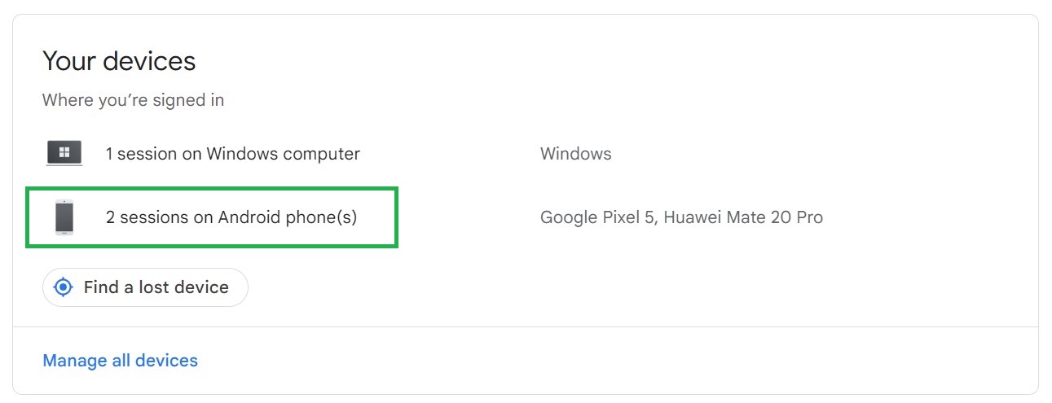Click the blue target icon for lost device

tap(63, 287)
